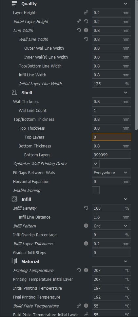Screen dimensions: 138x317
Task: Click the vertical scrollbar of the settings panel
Action: click(x=136, y=65)
